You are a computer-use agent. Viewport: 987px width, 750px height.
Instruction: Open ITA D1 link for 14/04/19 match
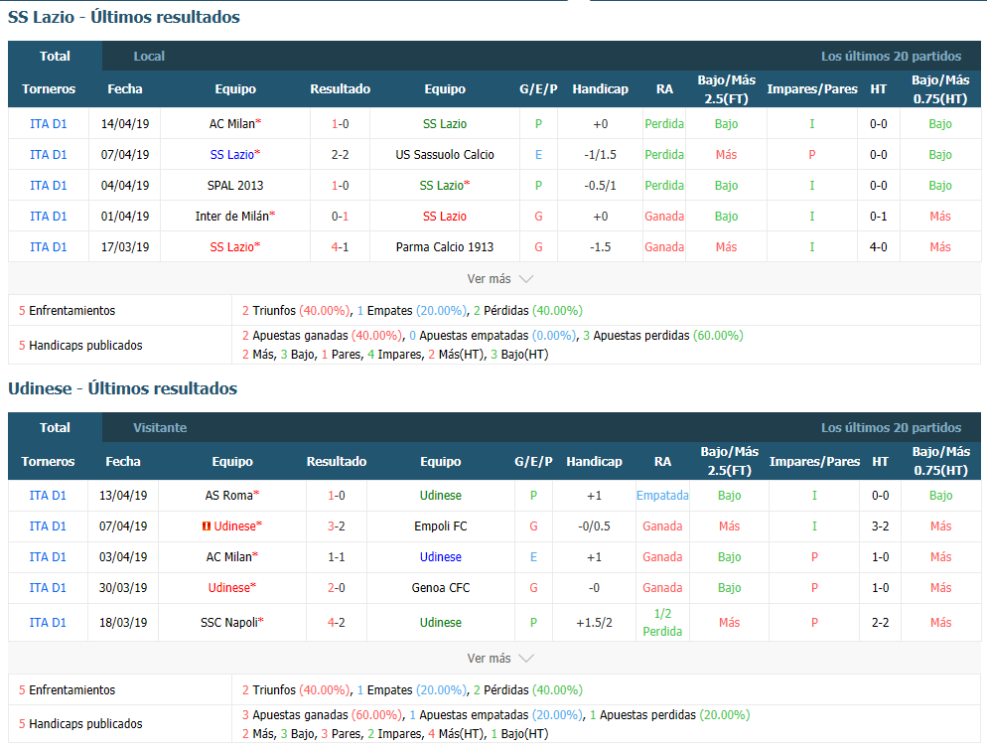coord(49,124)
